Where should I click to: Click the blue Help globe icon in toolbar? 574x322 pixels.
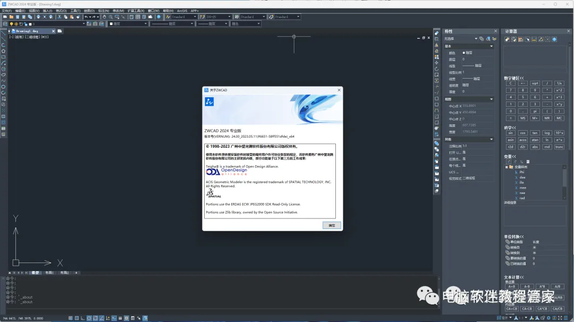point(159,17)
